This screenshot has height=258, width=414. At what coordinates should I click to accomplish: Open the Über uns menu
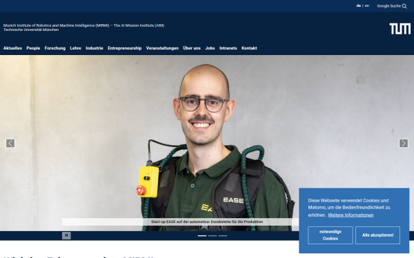pos(192,48)
